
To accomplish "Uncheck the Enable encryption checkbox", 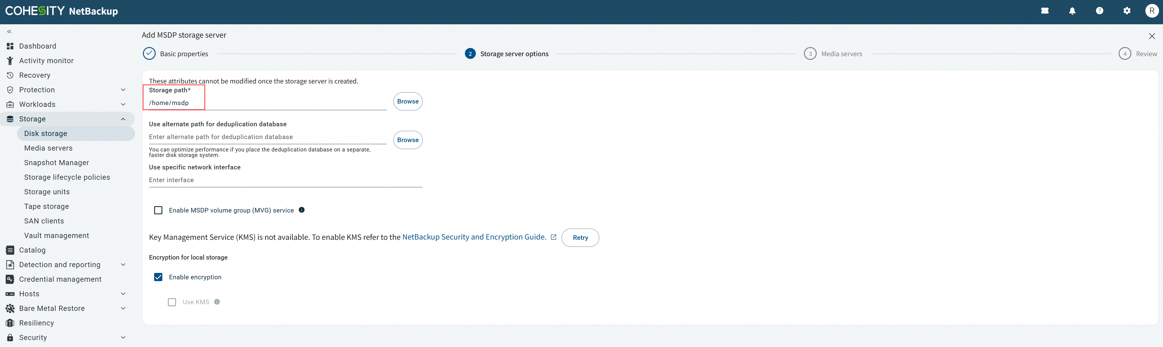I will pyautogui.click(x=158, y=277).
